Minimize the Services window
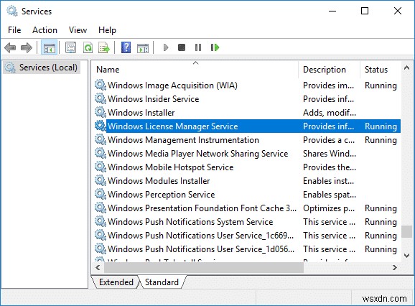Screen dimensions: 415x306 332,11
